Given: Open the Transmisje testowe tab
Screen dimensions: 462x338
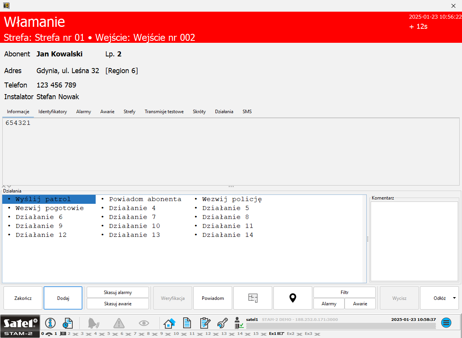Looking at the screenshot, I should [164, 112].
